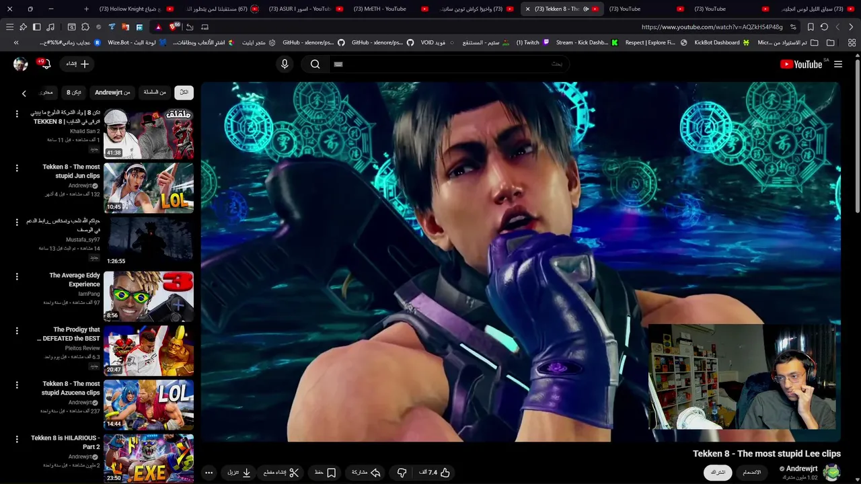Open the account avatar menu
Image resolution: width=861 pixels, height=484 pixels.
pos(20,64)
